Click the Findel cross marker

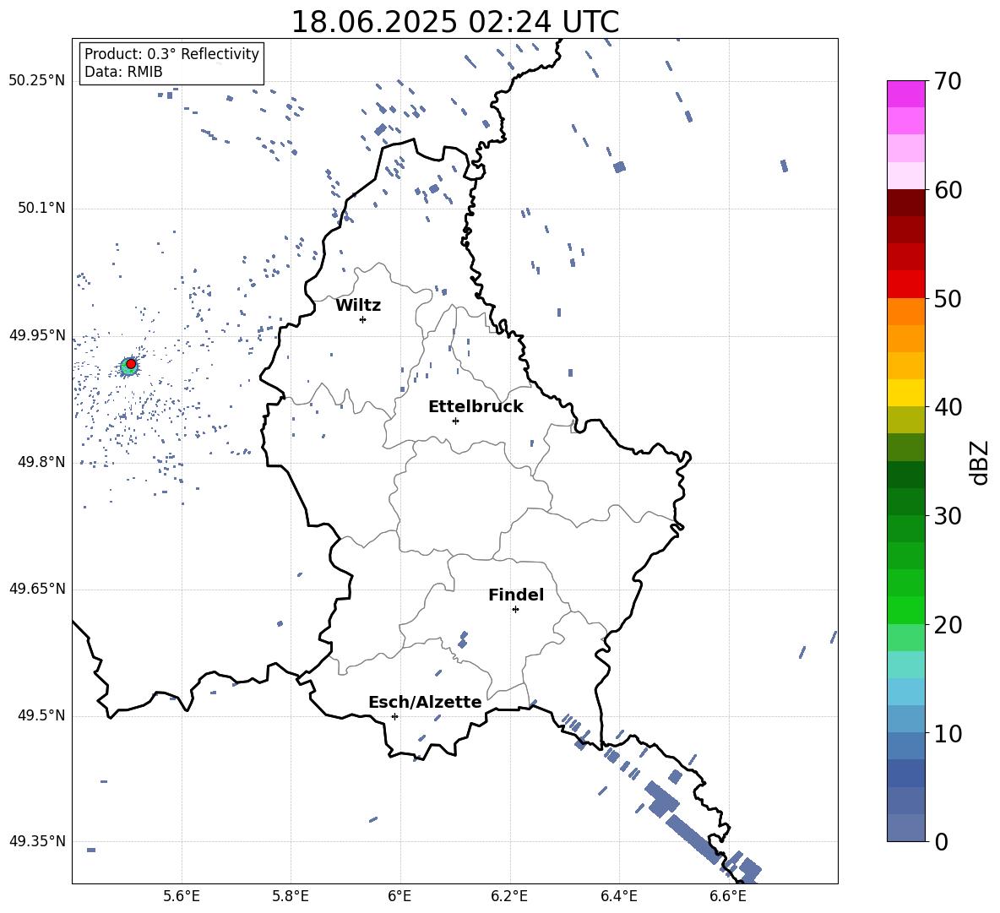tap(515, 610)
